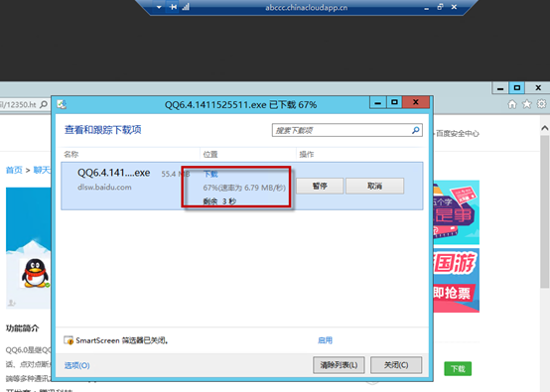Image resolution: width=550 pixels, height=392 pixels.
Task: Open browser Home icon
Action: (512, 104)
